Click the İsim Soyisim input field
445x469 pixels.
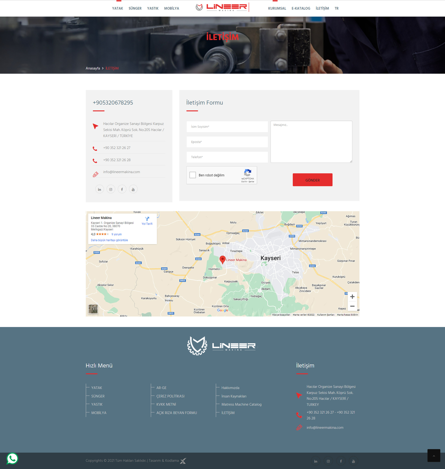(x=227, y=127)
